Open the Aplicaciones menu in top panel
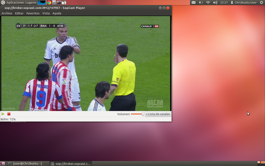This screenshot has height=166, width=265. [x=15, y=2]
